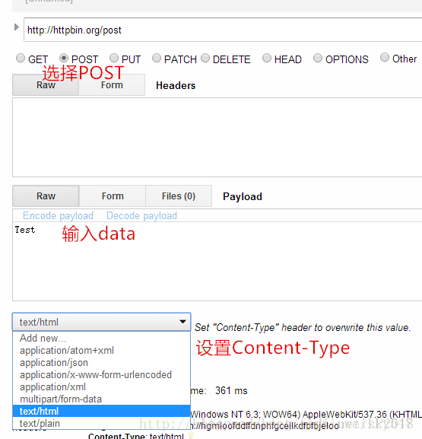Switch Headers to the Raw tab

pyautogui.click(x=46, y=84)
